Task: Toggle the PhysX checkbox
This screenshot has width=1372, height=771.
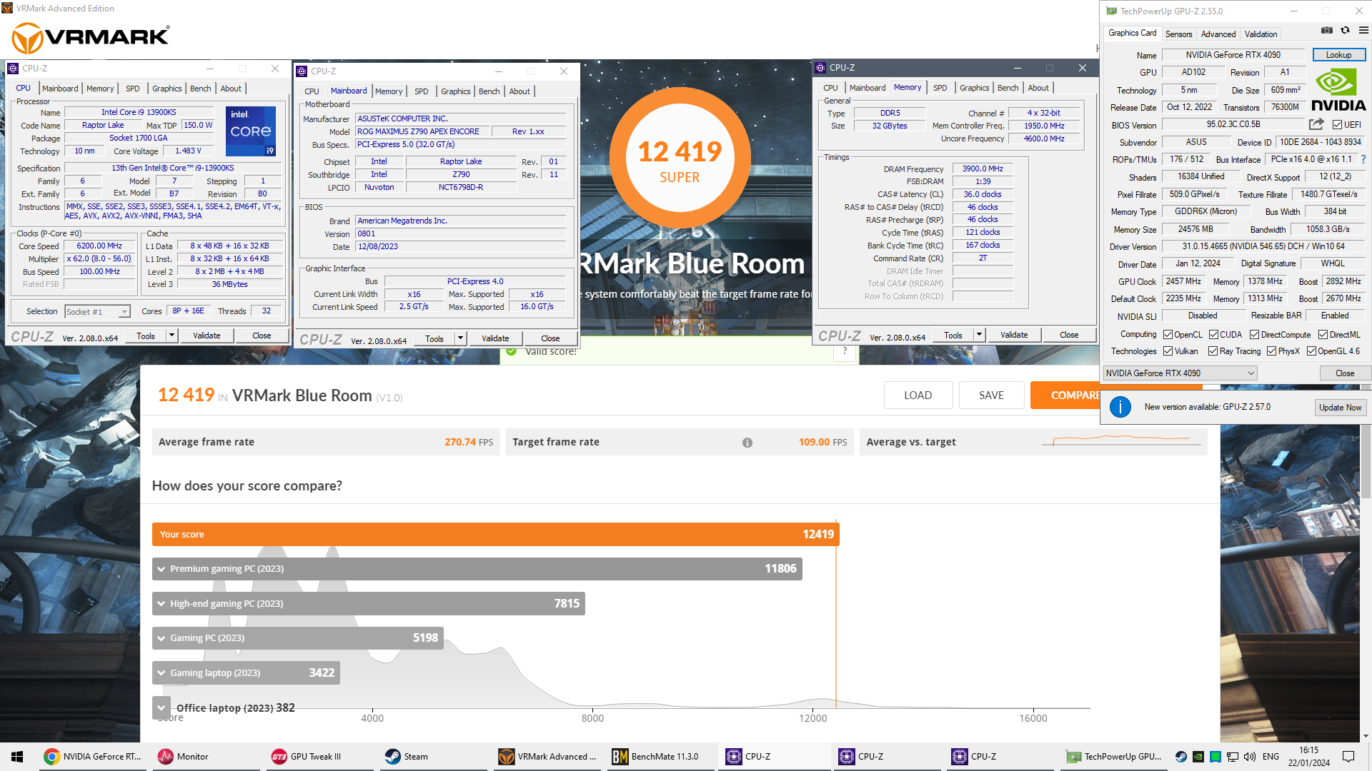Action: tap(1271, 351)
